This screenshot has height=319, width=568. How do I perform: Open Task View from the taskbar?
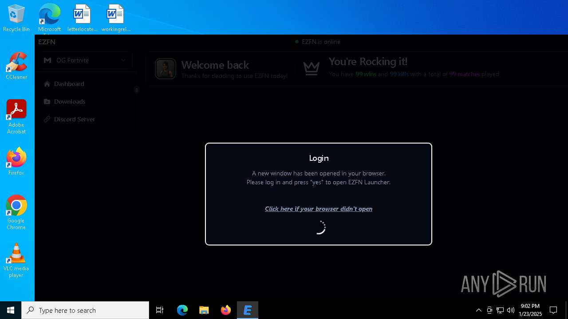tap(160, 310)
